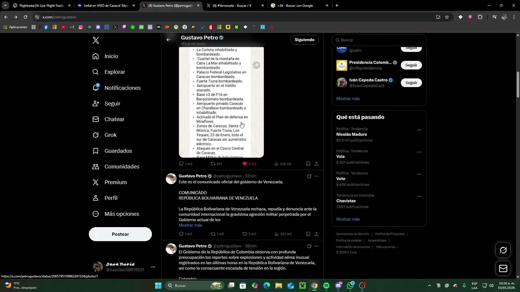This screenshot has height=292, width=520.
Task: Repost the post with 971 reposts
Action: tap(216, 164)
